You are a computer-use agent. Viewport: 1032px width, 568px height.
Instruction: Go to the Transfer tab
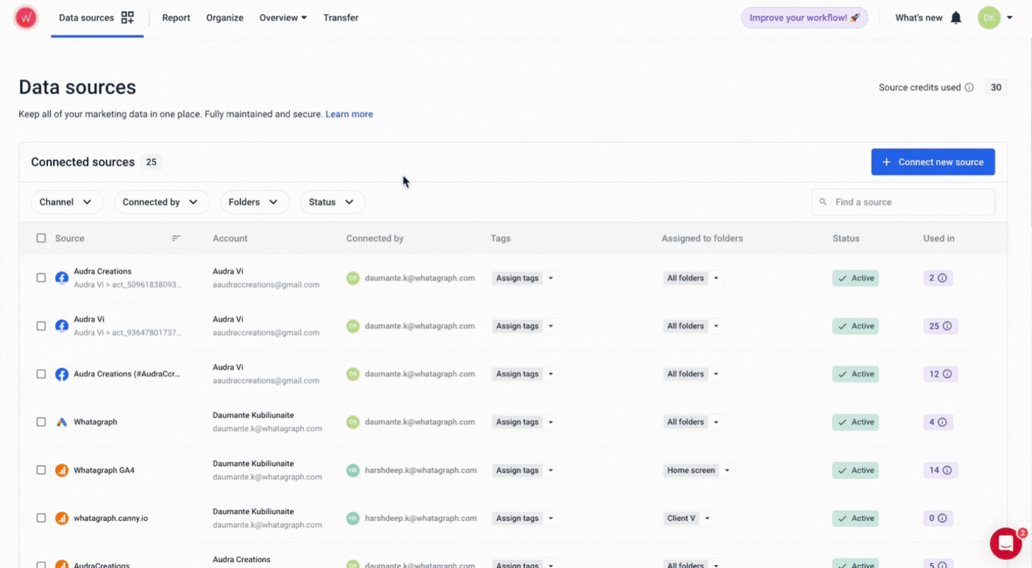click(x=341, y=18)
